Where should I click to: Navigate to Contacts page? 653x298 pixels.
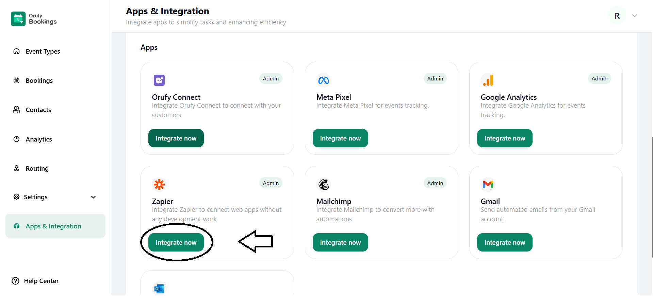tap(38, 110)
